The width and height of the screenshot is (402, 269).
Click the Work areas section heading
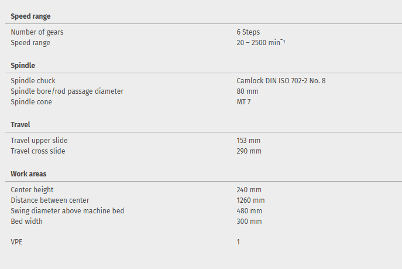[x=29, y=174]
